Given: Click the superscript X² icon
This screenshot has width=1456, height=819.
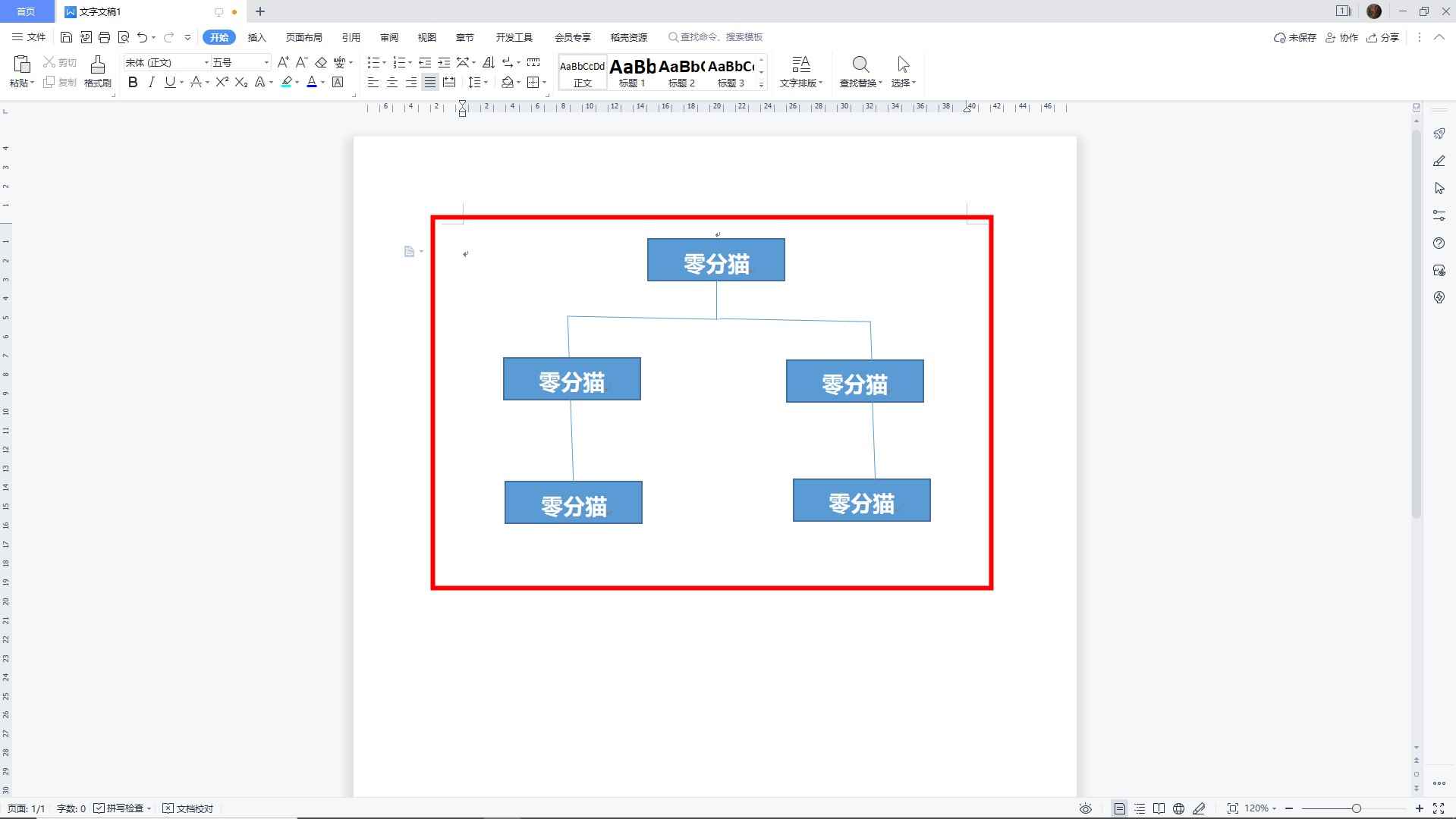Looking at the screenshot, I should point(220,82).
